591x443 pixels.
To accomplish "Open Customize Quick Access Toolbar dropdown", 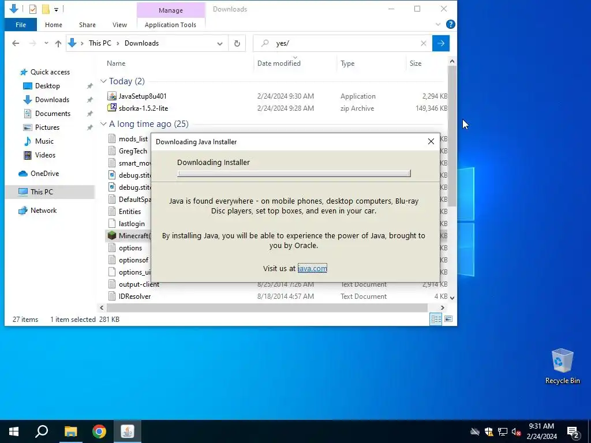I will [56, 9].
